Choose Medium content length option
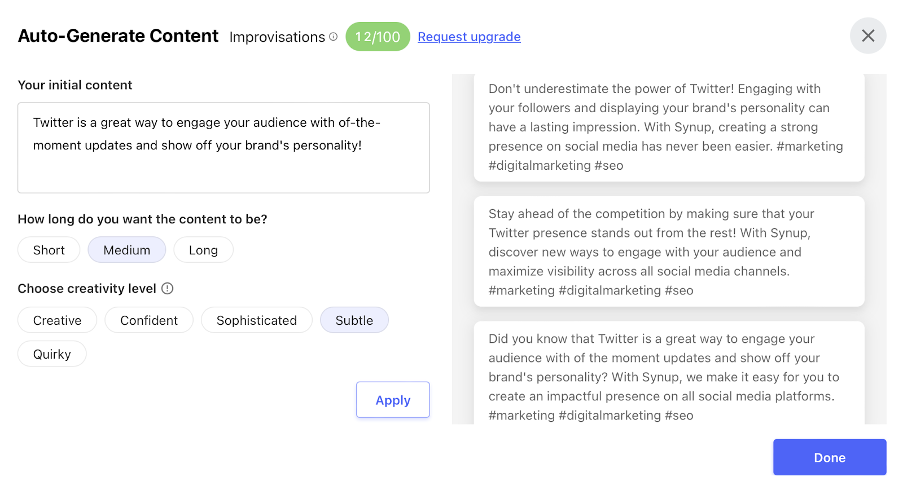Viewport: 903px width, 490px height. point(127,250)
